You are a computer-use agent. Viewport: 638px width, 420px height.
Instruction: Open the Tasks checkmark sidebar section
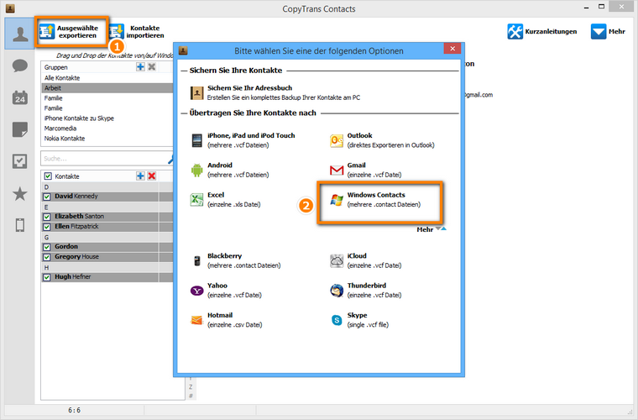click(19, 161)
